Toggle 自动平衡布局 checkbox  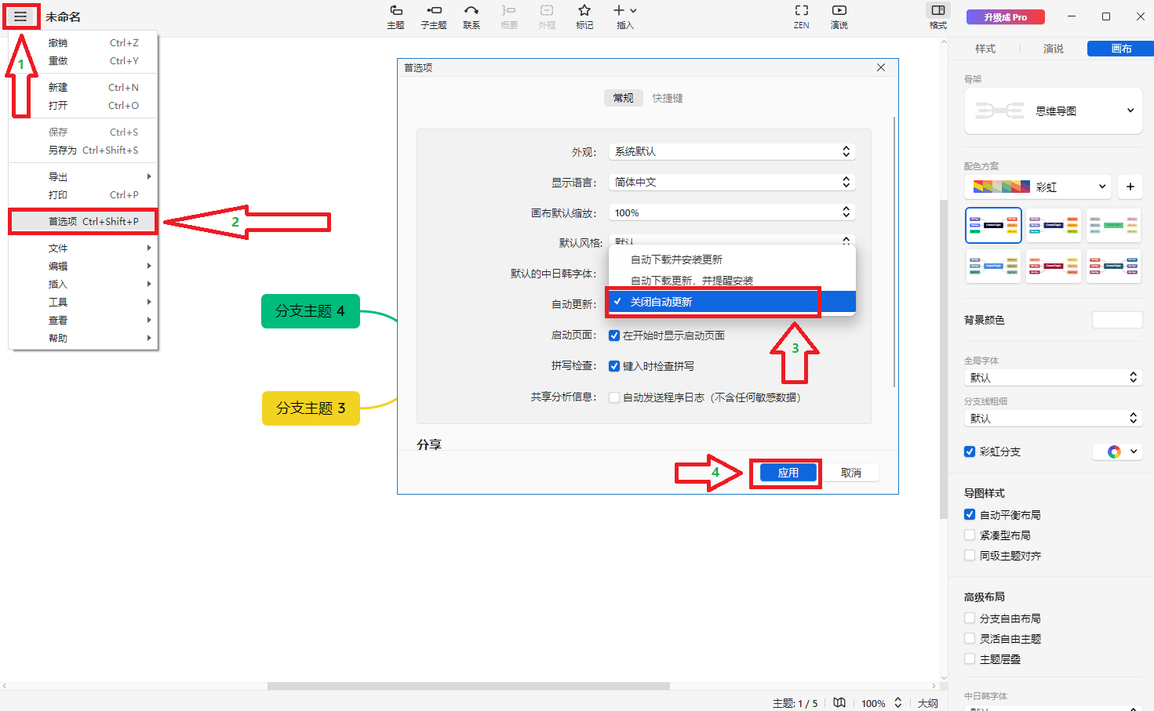[970, 515]
